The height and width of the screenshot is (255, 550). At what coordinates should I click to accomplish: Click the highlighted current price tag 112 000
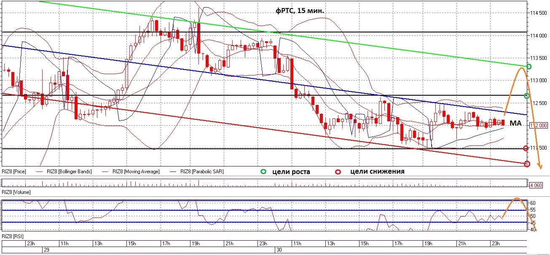click(x=538, y=125)
